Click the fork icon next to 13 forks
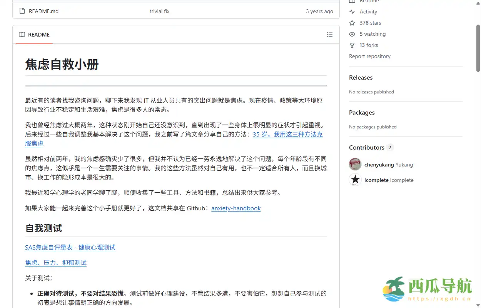Screen dimensions: 481x308 click(x=352, y=45)
